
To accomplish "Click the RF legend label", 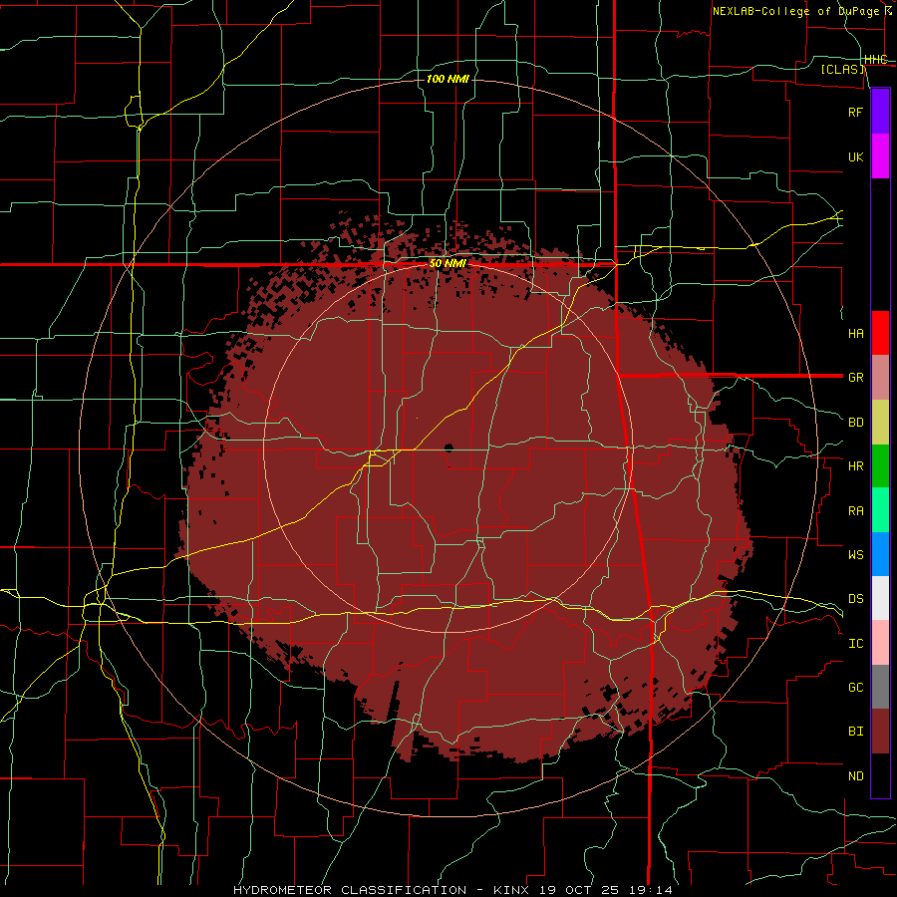I will (855, 112).
